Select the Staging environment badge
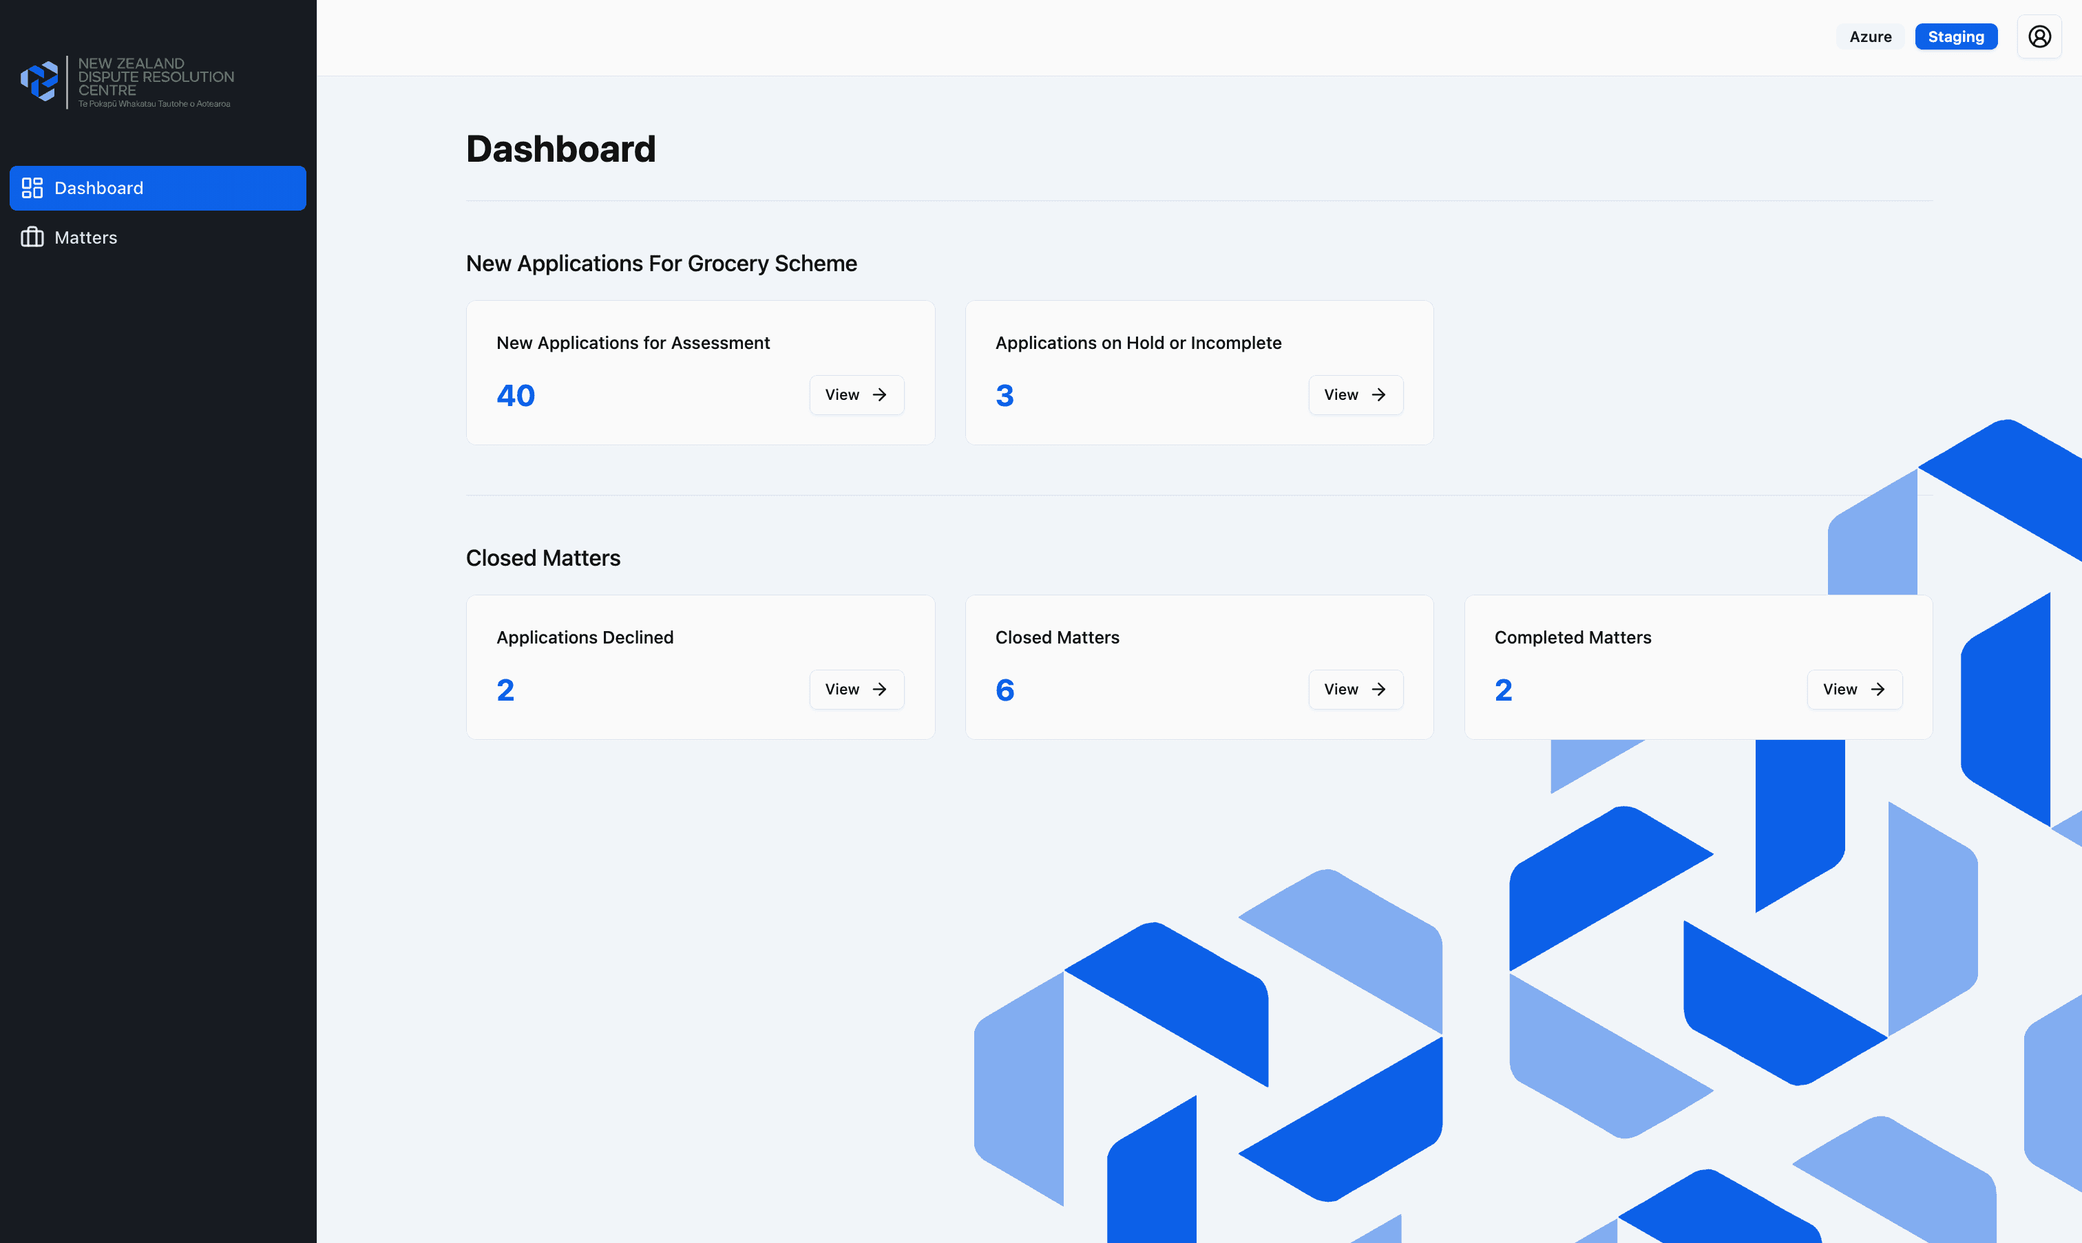This screenshot has height=1243, width=2082. click(x=1955, y=37)
